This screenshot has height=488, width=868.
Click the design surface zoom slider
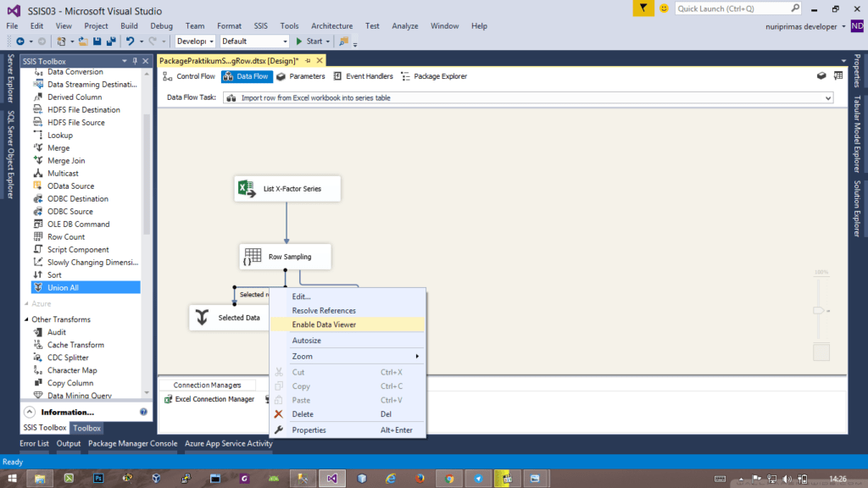click(x=819, y=311)
